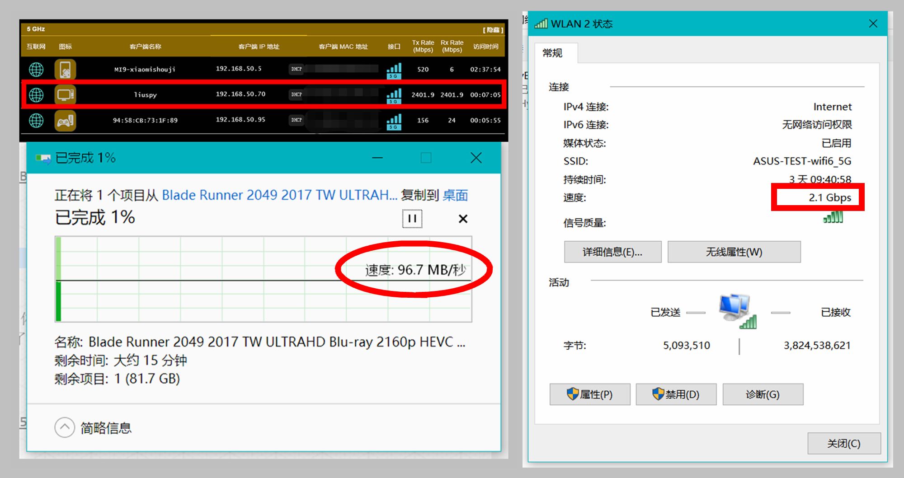Click the gamepad device icon for 94:58:CB:73:1F:89
The image size is (904, 478).
(65, 121)
